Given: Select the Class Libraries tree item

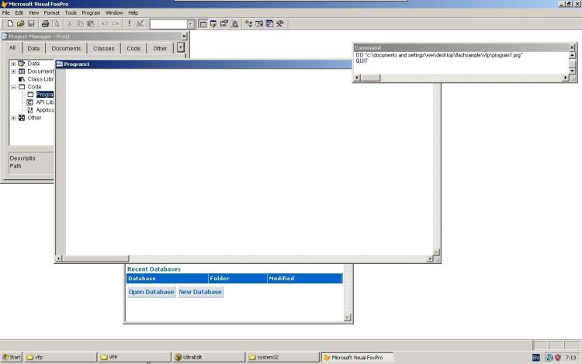Looking at the screenshot, I should 40,79.
